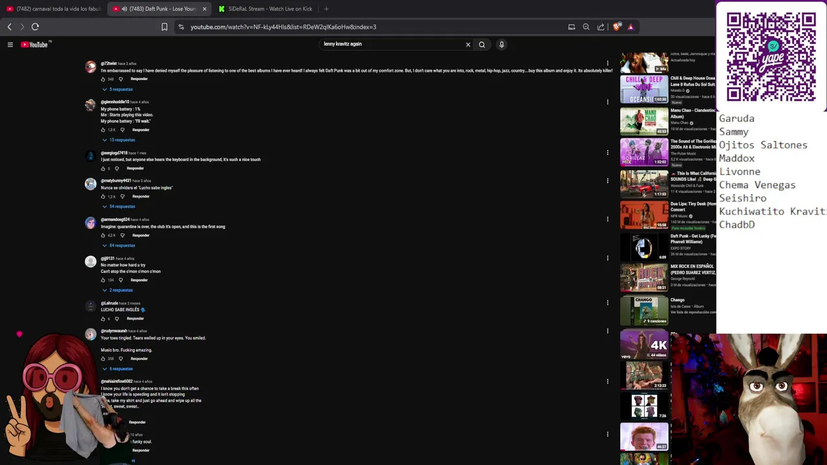
Task: Open The Sound of The Gorillaz mix
Action: pyautogui.click(x=644, y=152)
